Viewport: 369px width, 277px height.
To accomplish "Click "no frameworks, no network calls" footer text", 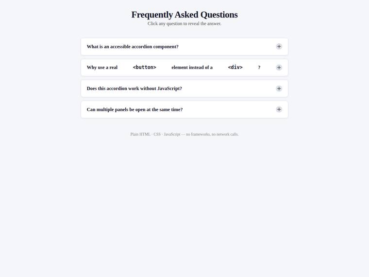I will click(x=212, y=134).
